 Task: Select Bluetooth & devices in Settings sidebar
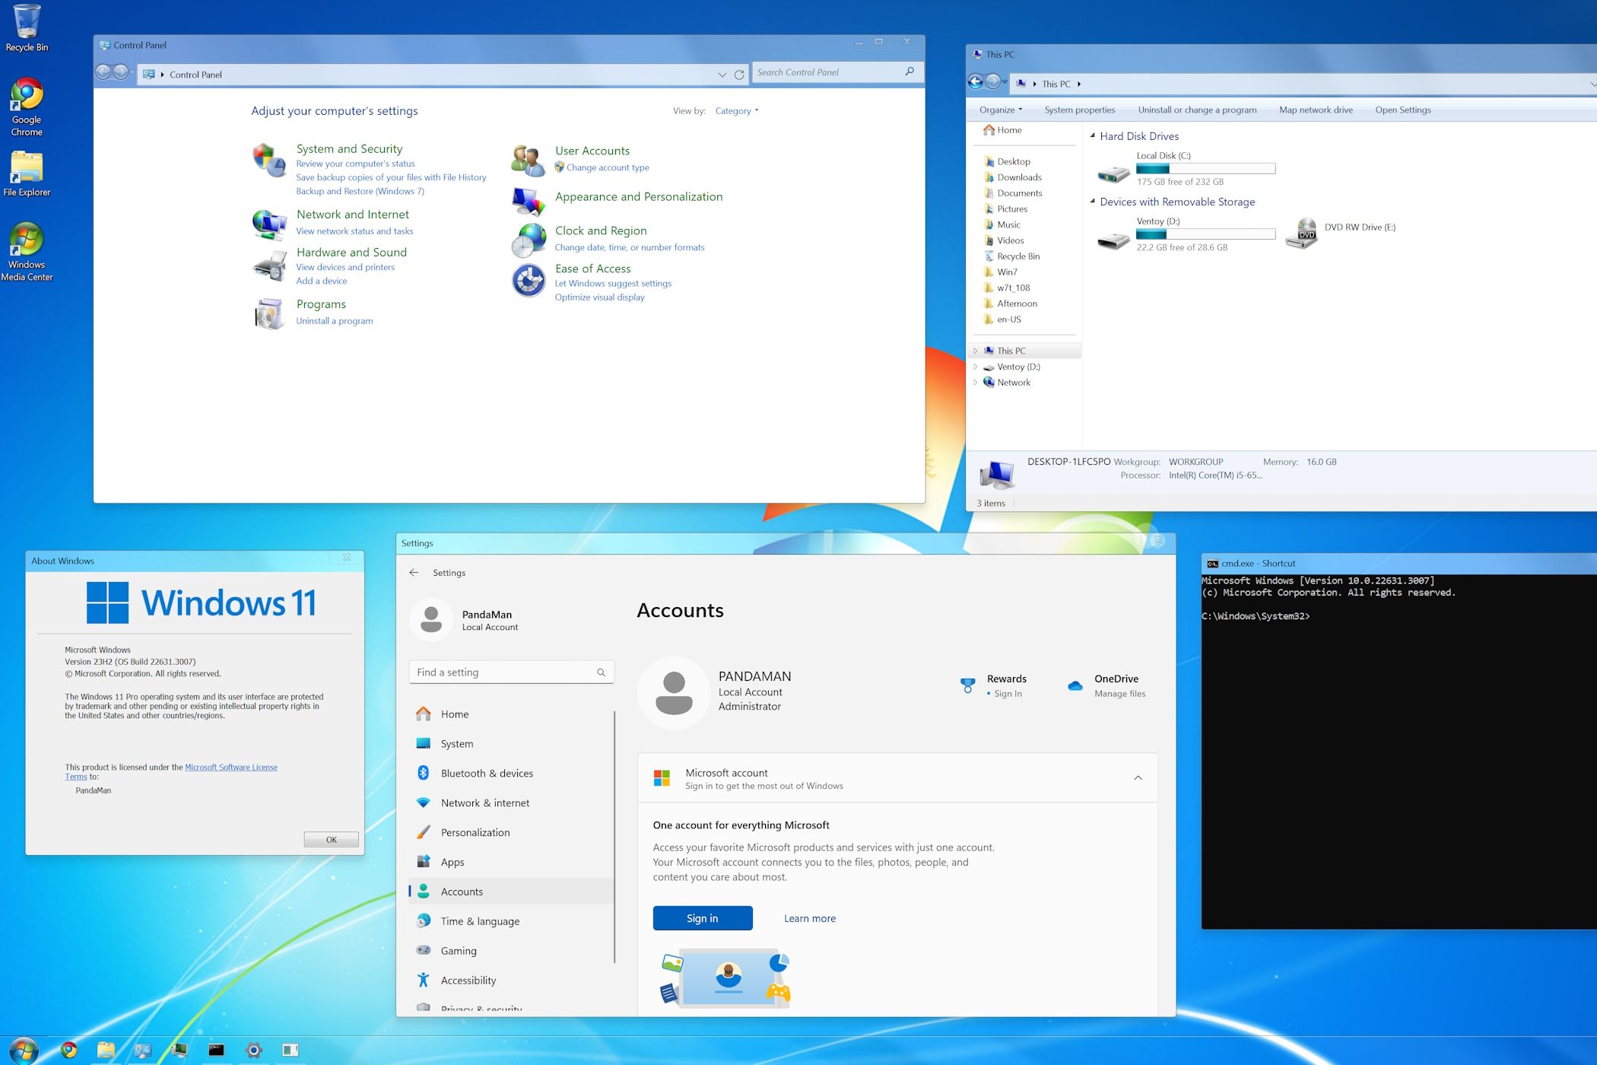click(x=487, y=773)
